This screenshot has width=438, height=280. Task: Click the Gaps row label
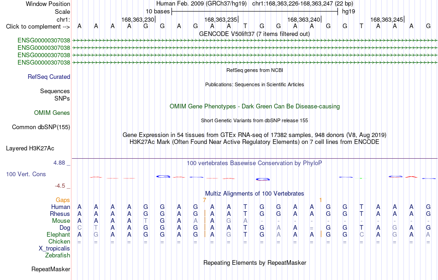click(63, 200)
